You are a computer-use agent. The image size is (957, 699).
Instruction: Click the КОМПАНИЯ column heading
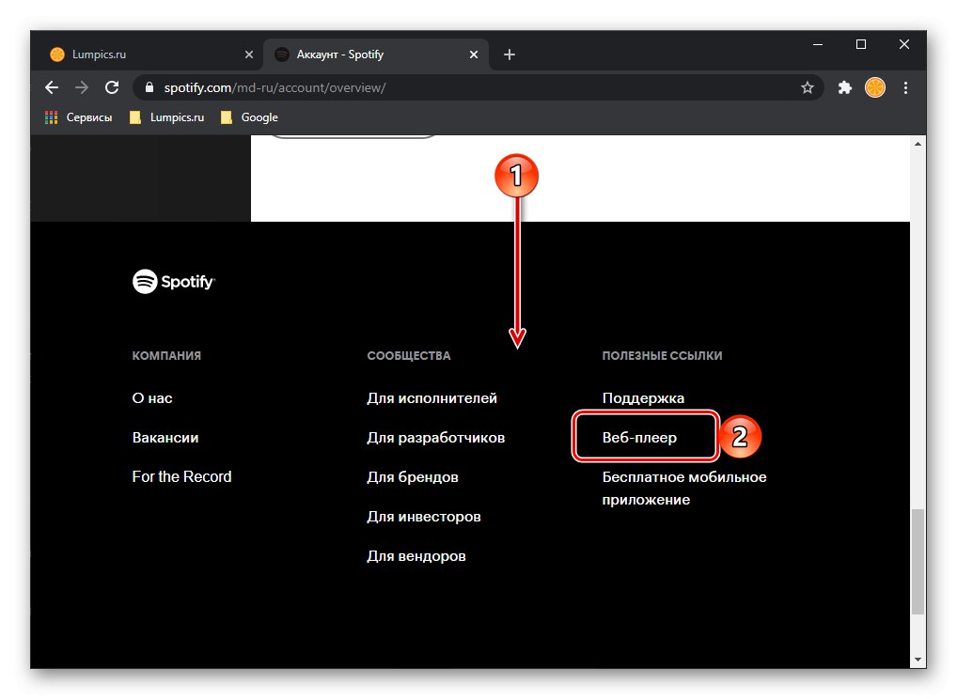[x=166, y=355]
